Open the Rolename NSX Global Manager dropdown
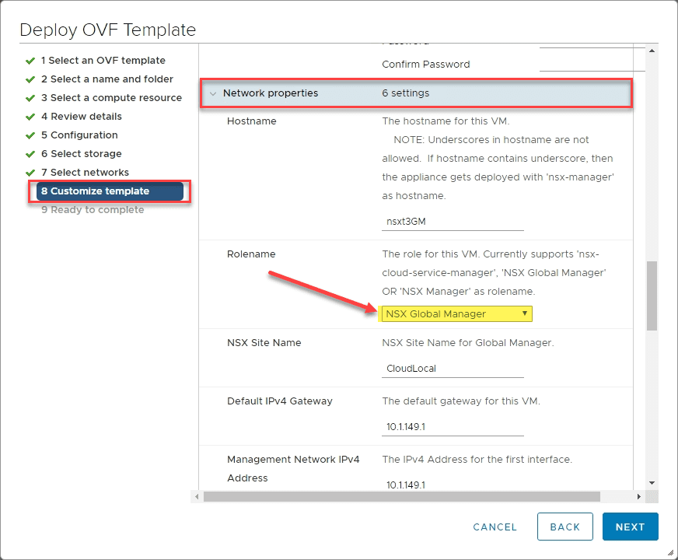678x560 pixels. pos(457,314)
